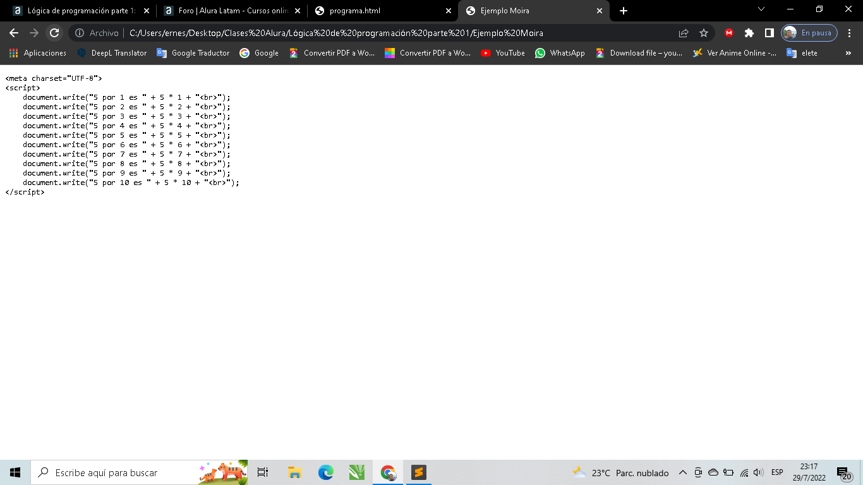
Task: Show more bookmarks with the double chevron
Action: tap(848, 53)
